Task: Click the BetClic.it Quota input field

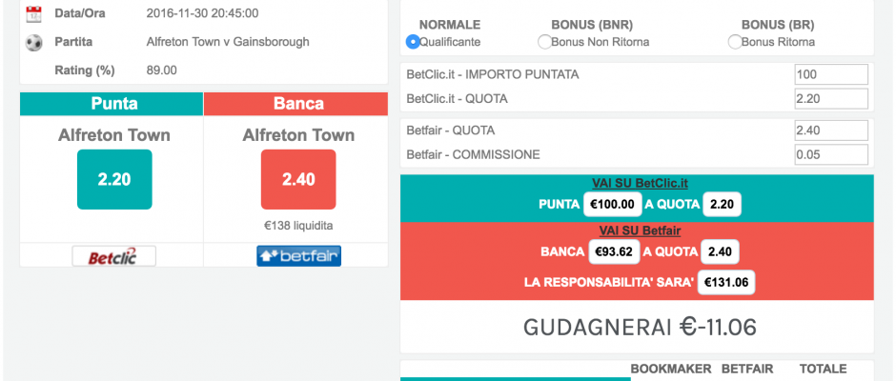Action: pos(831,99)
